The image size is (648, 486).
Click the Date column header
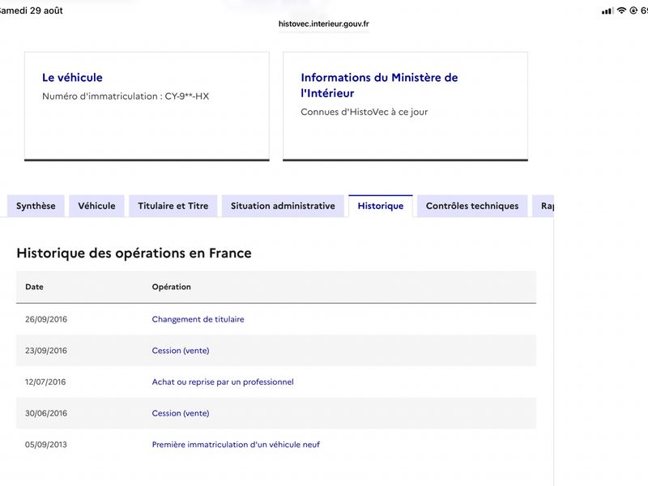click(34, 287)
